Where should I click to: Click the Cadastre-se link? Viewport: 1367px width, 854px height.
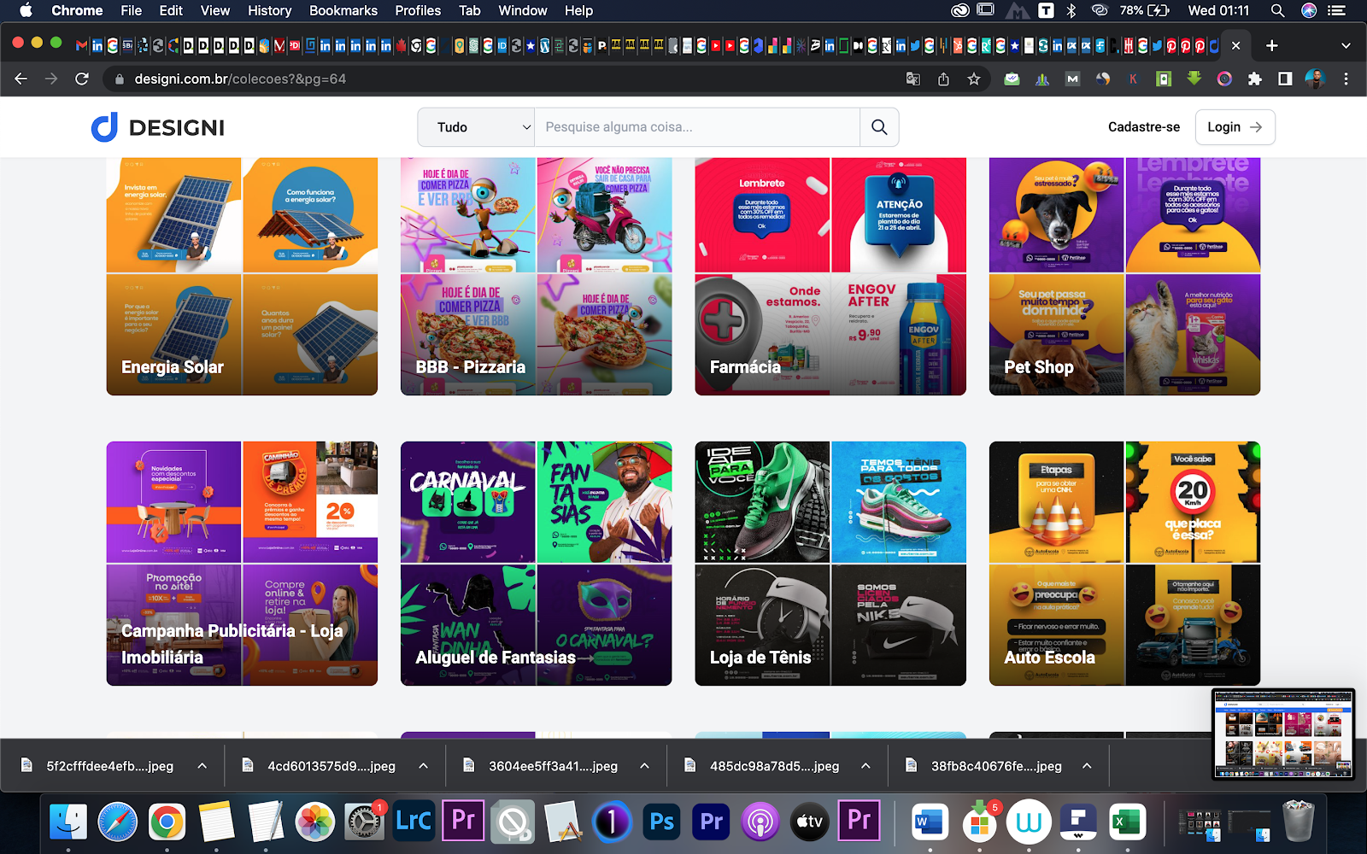click(x=1143, y=127)
